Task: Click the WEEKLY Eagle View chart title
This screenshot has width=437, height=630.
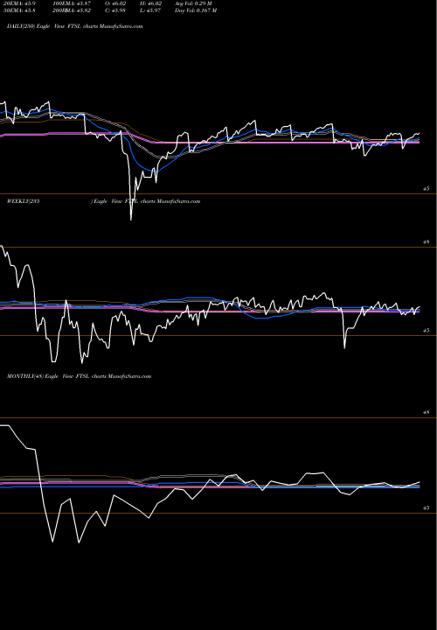Action: click(103, 201)
